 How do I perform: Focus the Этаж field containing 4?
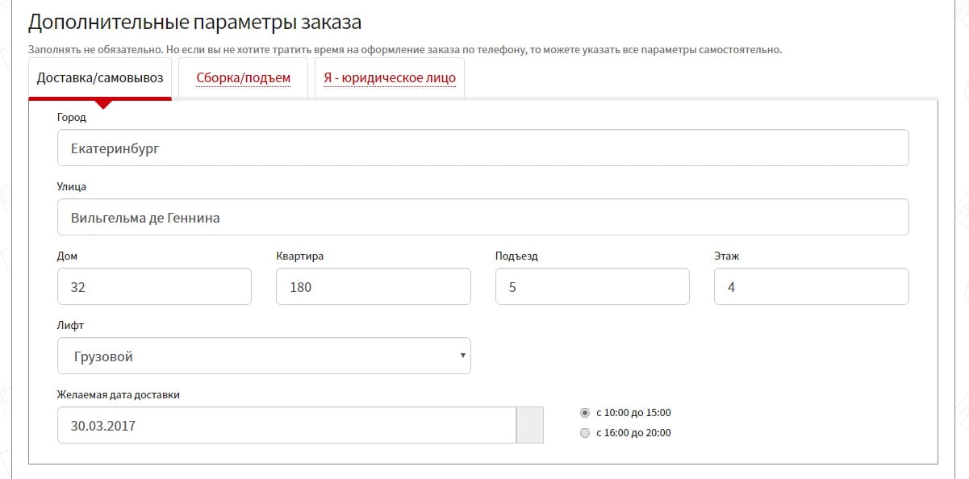(x=811, y=286)
